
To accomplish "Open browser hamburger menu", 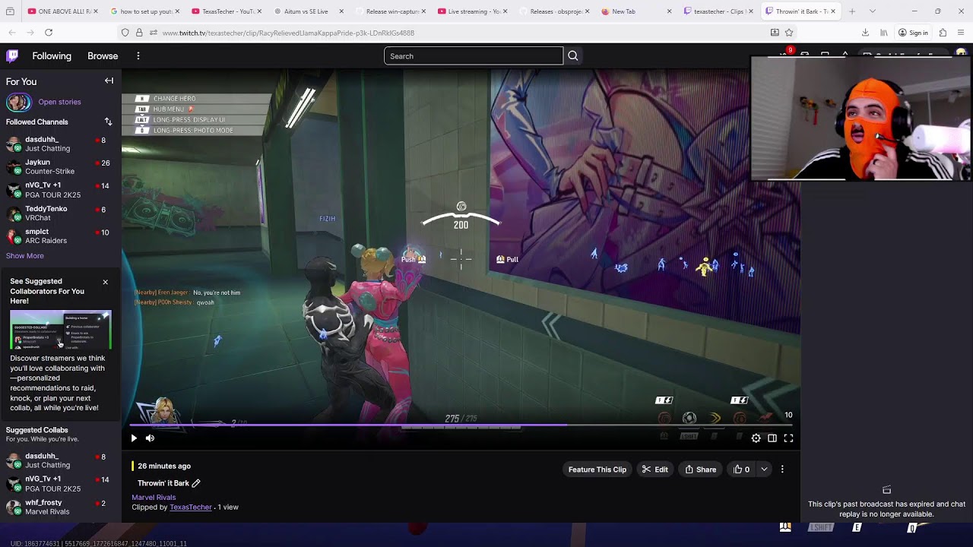I will pyautogui.click(x=961, y=33).
